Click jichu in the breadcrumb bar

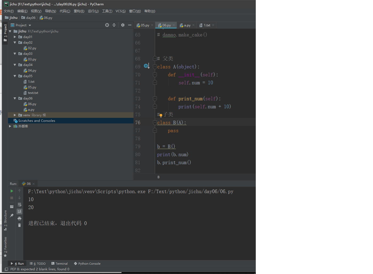pos(11,18)
